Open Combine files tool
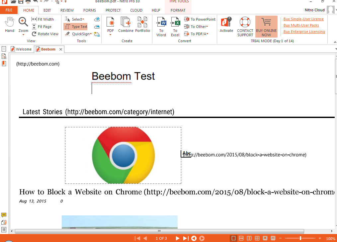337x242 pixels. [x=126, y=25]
